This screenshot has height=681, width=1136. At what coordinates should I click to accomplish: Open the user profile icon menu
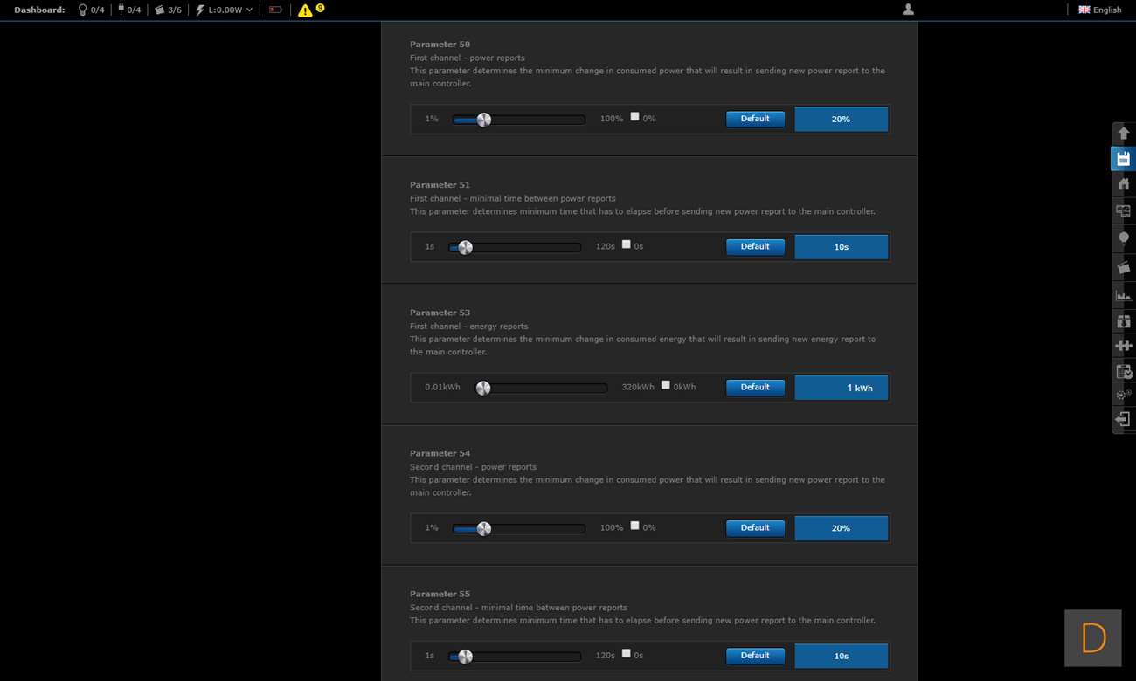pos(908,10)
